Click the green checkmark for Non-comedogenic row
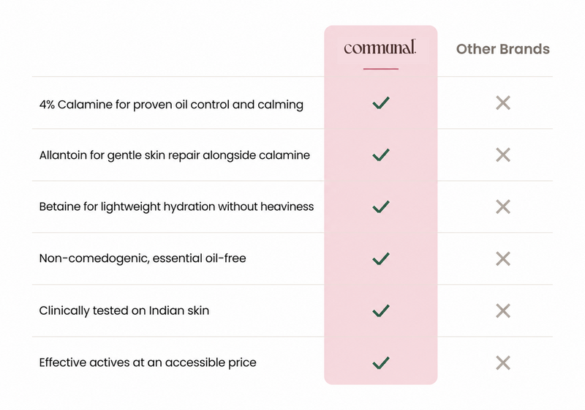 pyautogui.click(x=381, y=258)
